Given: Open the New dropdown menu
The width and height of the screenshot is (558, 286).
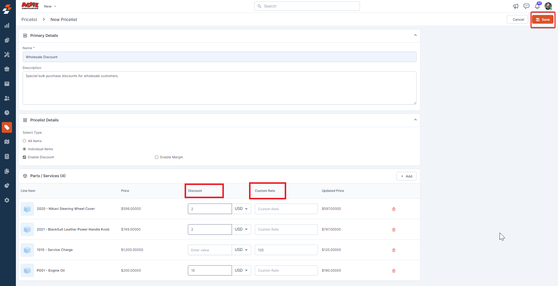Looking at the screenshot, I should [x=50, y=6].
